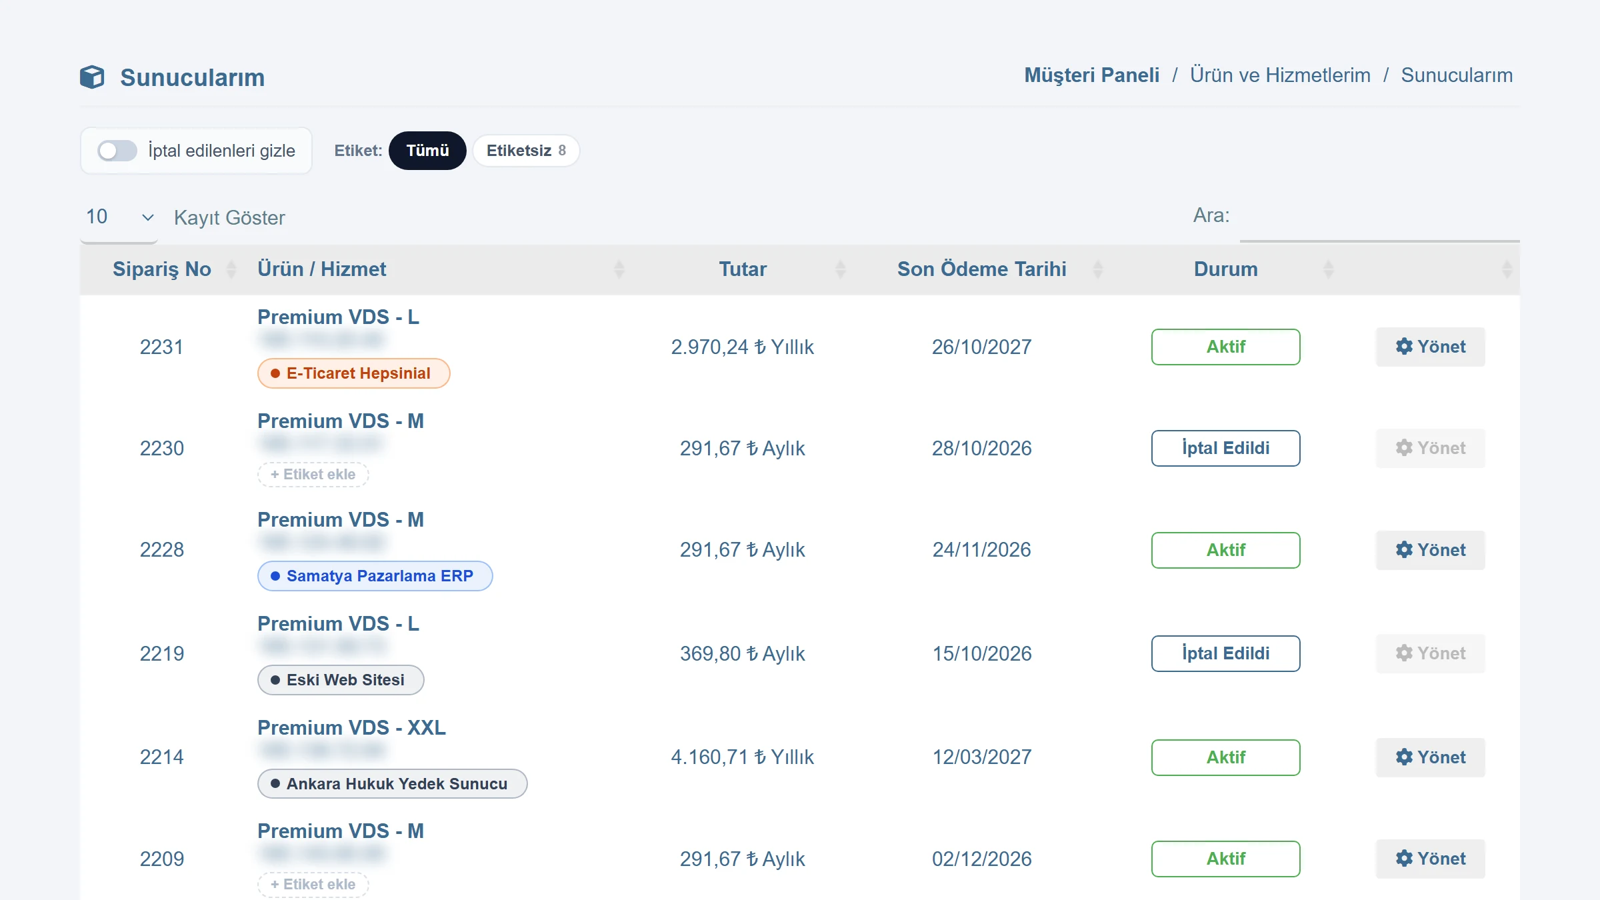This screenshot has width=1600, height=900.
Task: Add label to order 2209
Action: pos(313,885)
